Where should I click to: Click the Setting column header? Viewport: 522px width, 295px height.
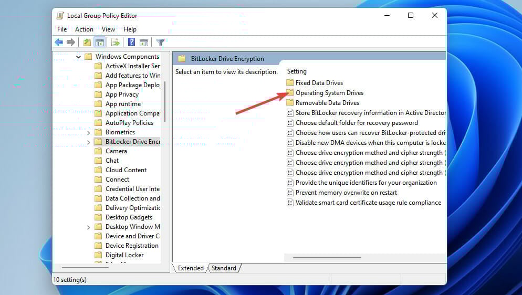pyautogui.click(x=297, y=71)
